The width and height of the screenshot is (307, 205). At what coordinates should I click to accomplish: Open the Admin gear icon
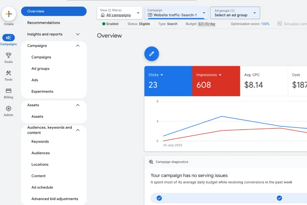8,108
